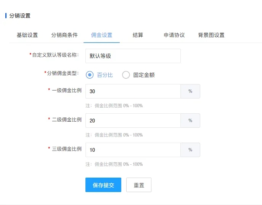Click the 重置 button
This screenshot has width=262, height=205.
click(x=139, y=185)
